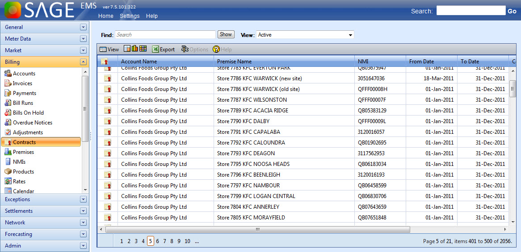Viewport: 521px width, 252px height.
Task: Expand the Settlements sidebar section
Action: click(83, 211)
